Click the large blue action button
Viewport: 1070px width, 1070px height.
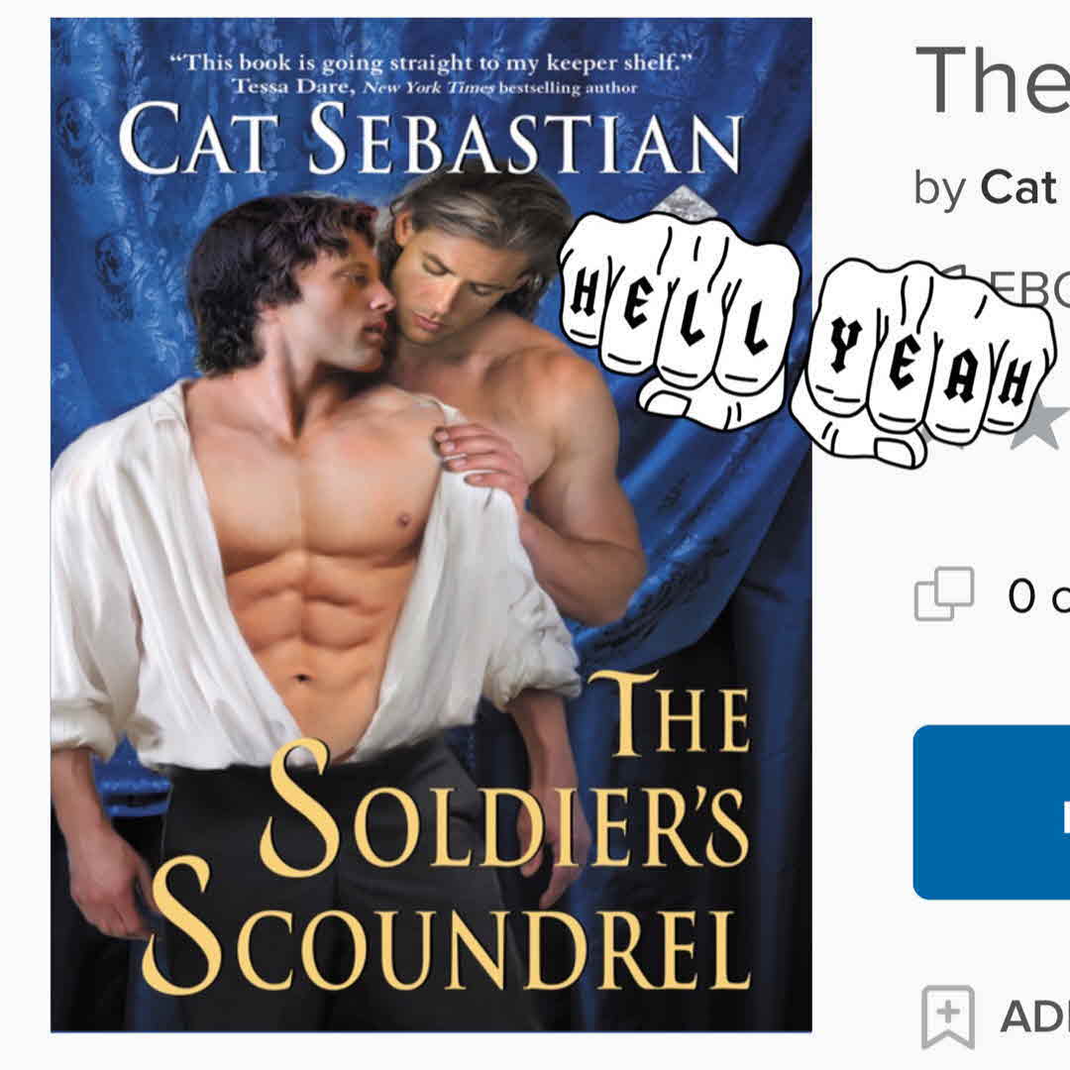[x=992, y=812]
